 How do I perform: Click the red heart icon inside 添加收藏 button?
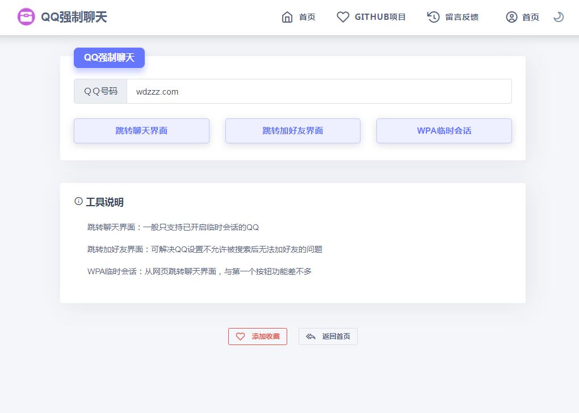tap(240, 336)
